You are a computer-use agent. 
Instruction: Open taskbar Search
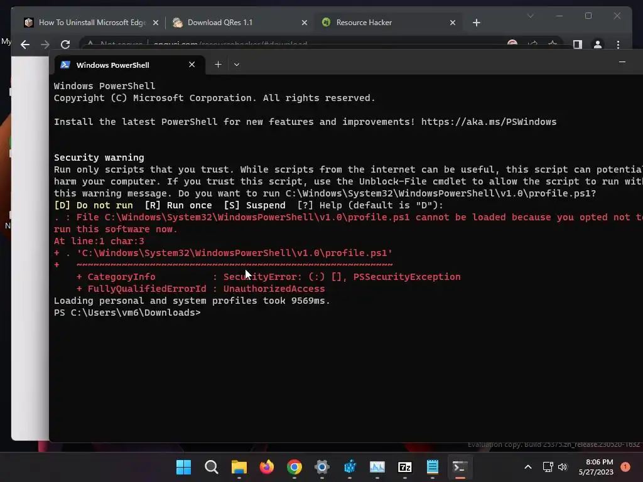click(x=211, y=467)
